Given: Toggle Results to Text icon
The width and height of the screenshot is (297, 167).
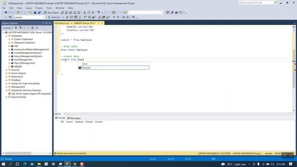Looking at the screenshot, I should click(100, 17).
